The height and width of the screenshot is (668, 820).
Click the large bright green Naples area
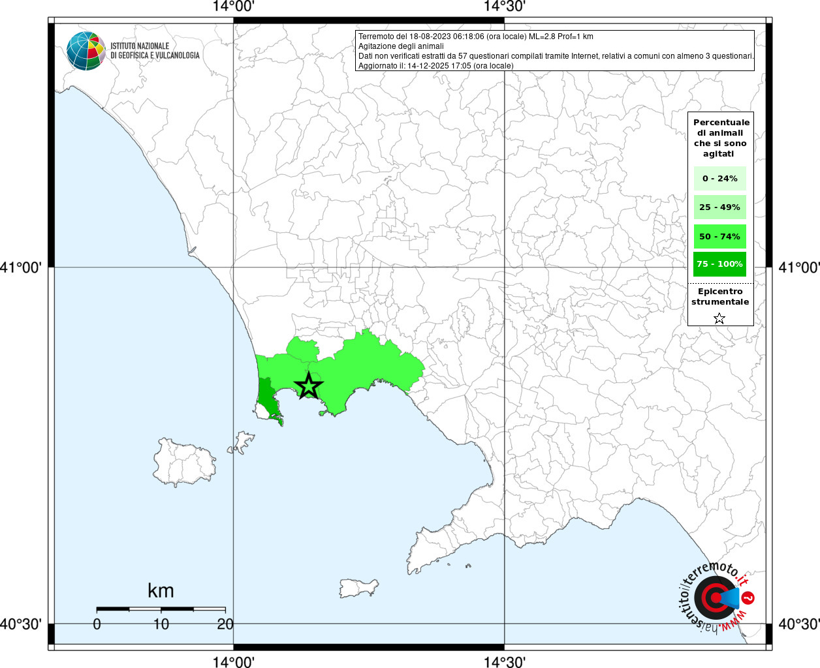tap(372, 369)
